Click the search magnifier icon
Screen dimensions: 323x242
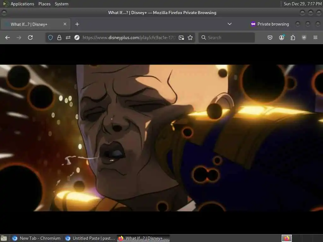point(203,37)
